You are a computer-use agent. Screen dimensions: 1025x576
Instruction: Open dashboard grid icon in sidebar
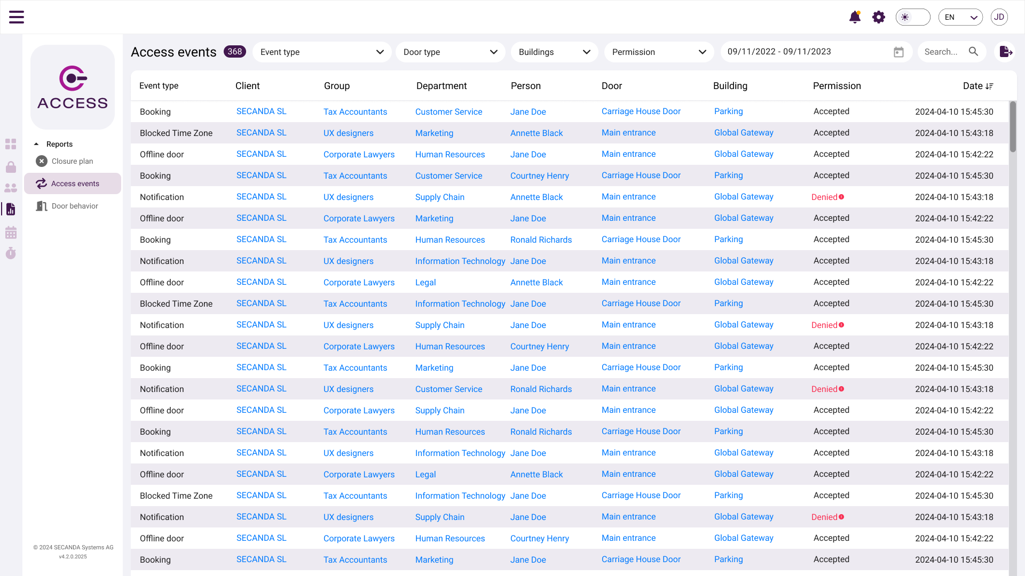pos(11,144)
